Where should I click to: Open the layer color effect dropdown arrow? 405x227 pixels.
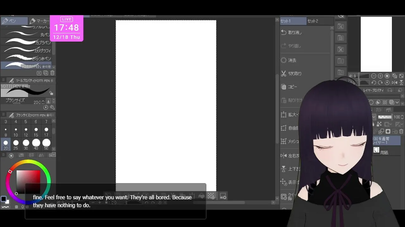(x=397, y=102)
